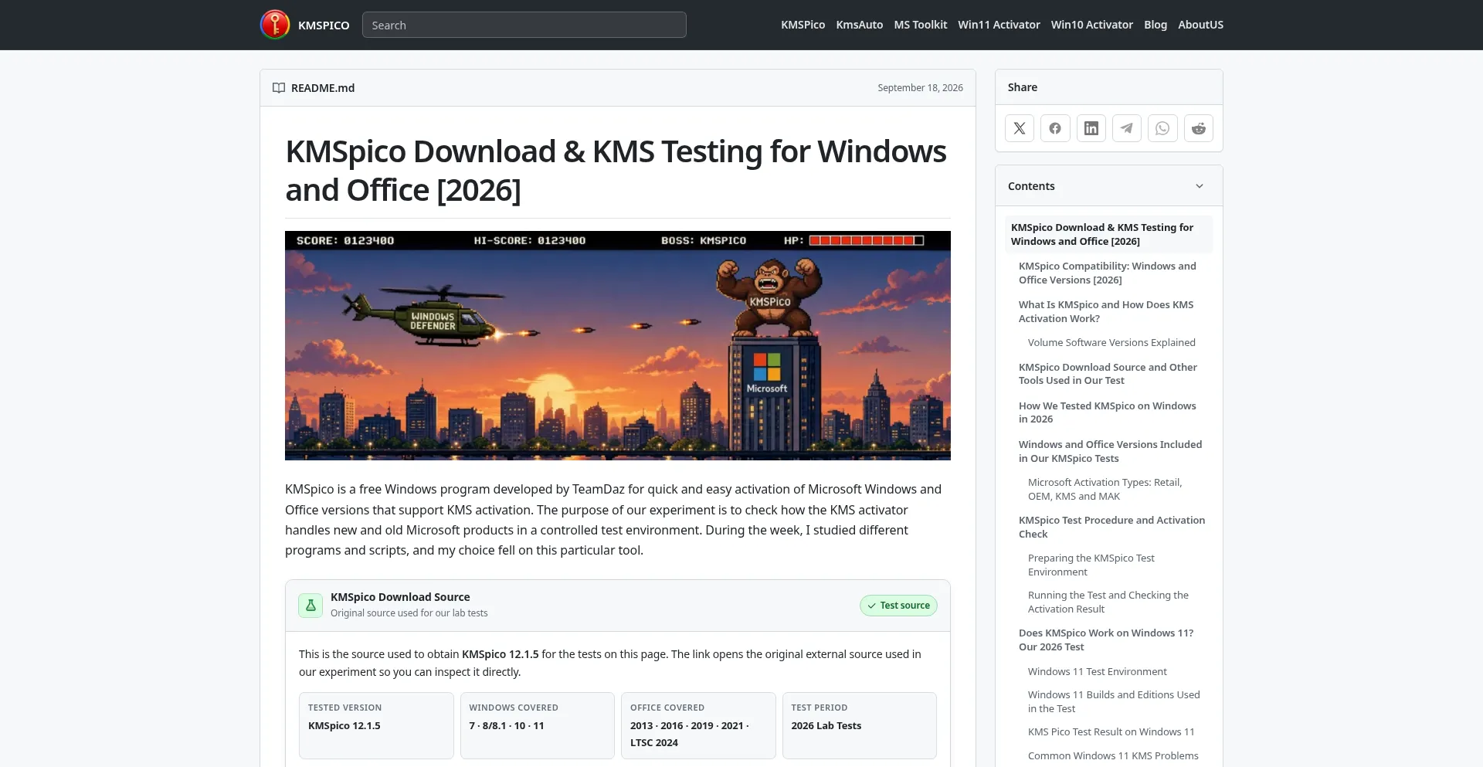Open Volume Software Versions Explained link
Viewport: 1483px width, 767px height.
tap(1111, 342)
